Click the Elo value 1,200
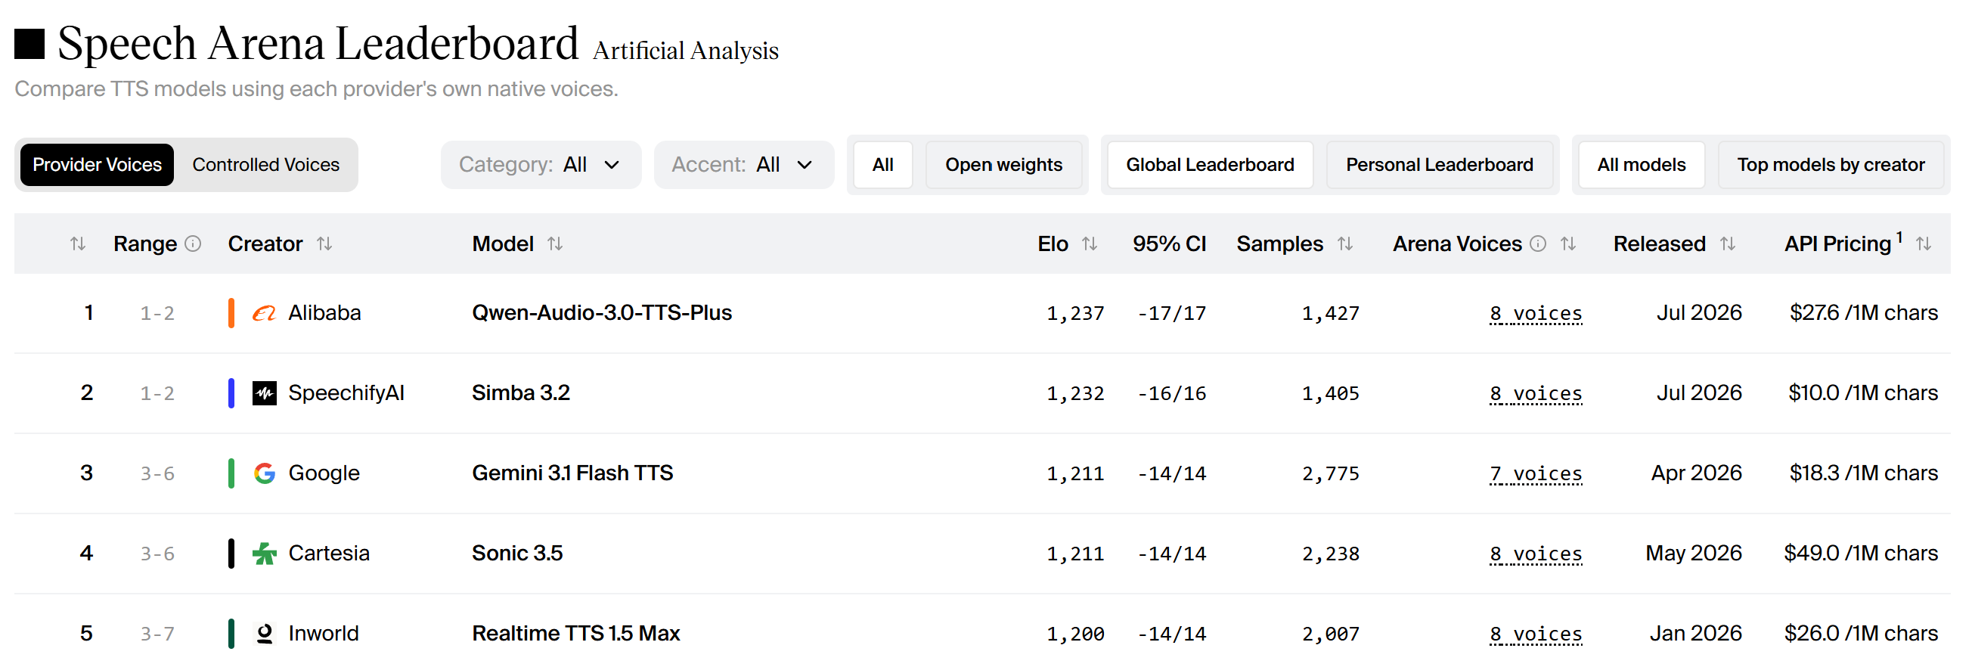The height and width of the screenshot is (667, 1975). (1076, 634)
